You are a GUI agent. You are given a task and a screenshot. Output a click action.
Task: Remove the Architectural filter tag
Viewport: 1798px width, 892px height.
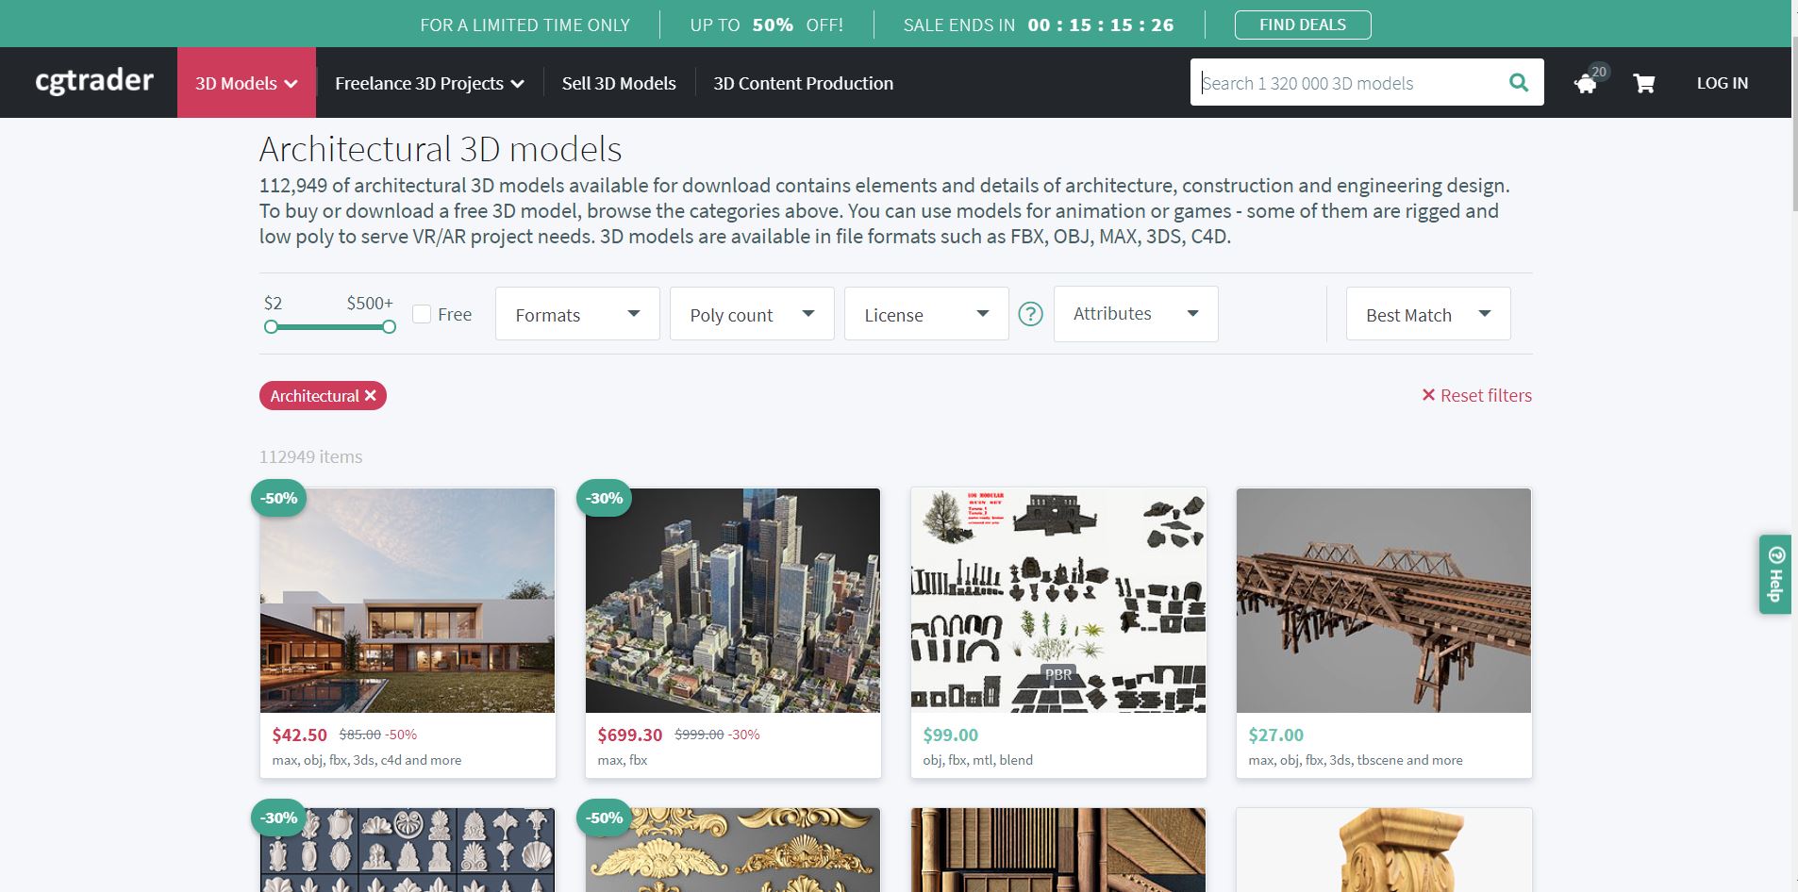click(371, 396)
